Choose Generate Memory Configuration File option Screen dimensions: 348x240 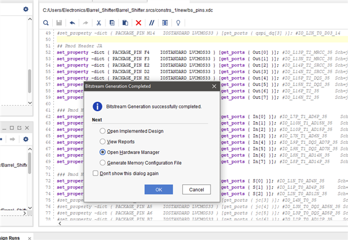pyautogui.click(x=102, y=162)
